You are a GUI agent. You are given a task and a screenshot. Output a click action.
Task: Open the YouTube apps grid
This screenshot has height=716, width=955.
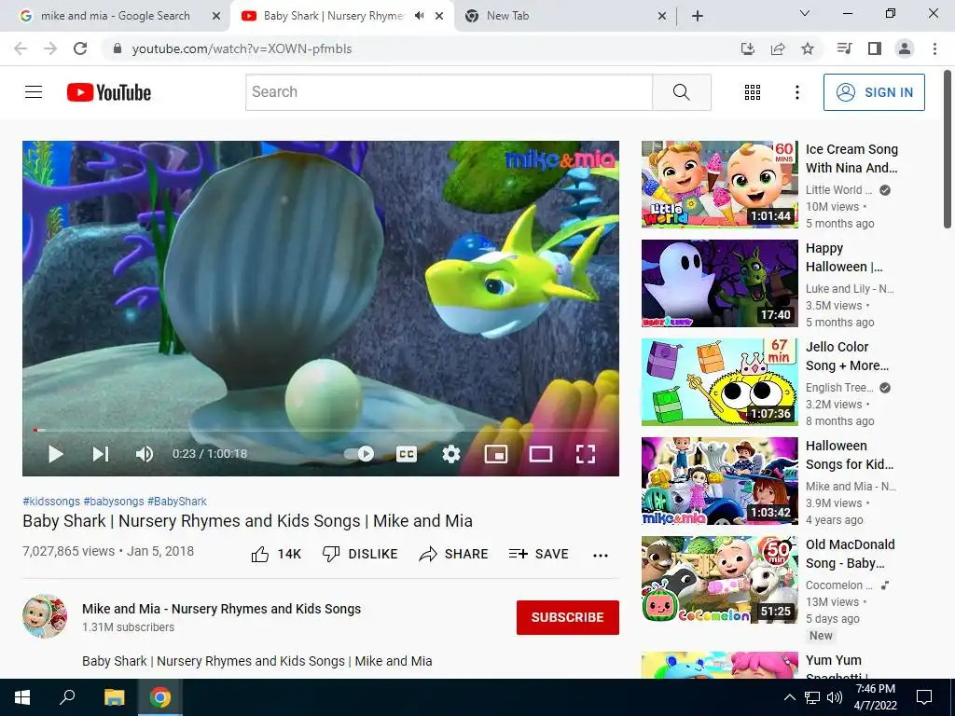click(753, 92)
